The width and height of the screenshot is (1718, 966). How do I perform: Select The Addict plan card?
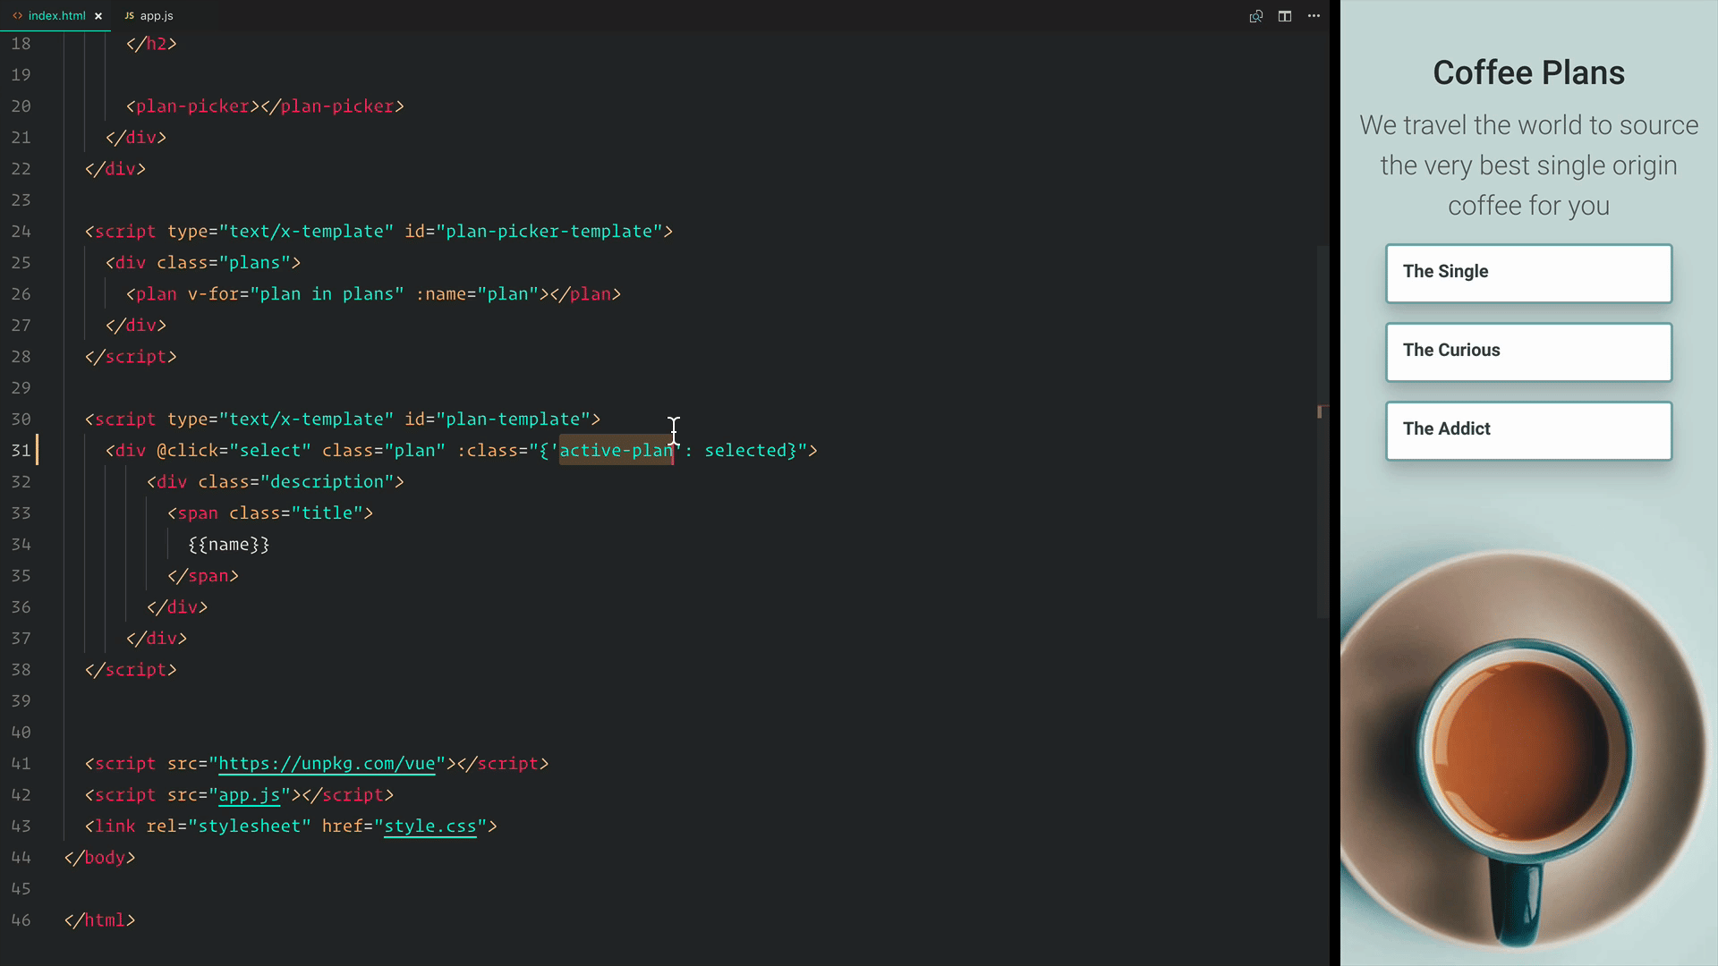[1528, 430]
